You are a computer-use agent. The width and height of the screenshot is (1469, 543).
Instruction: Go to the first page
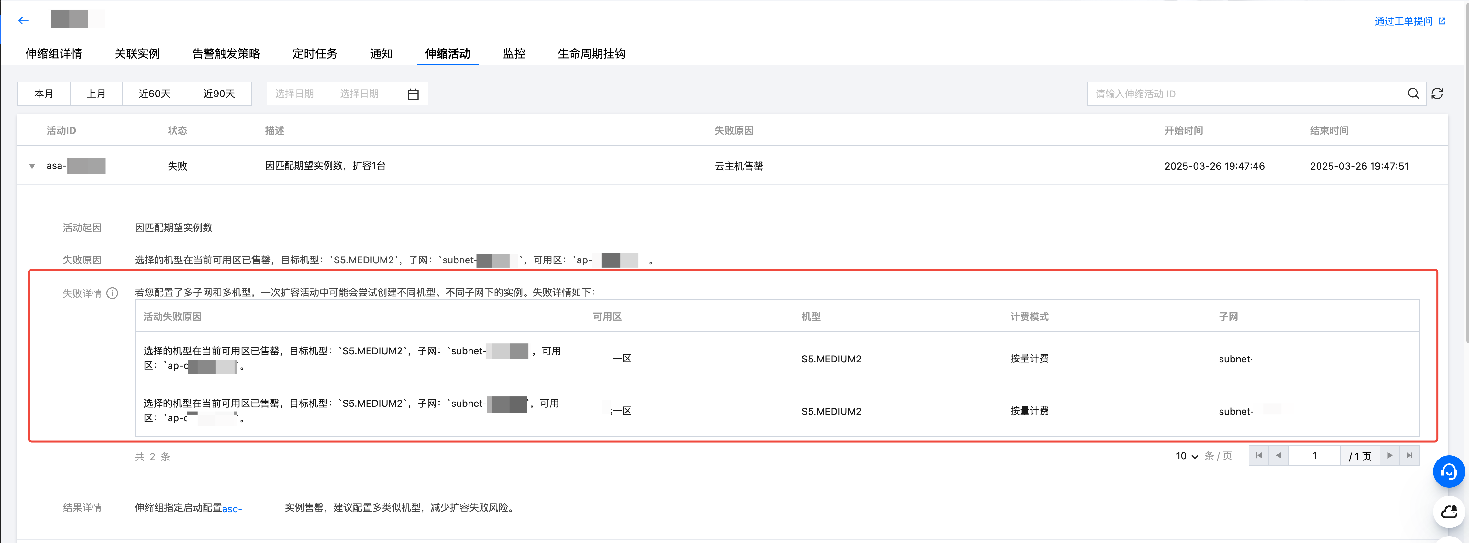click(1259, 456)
